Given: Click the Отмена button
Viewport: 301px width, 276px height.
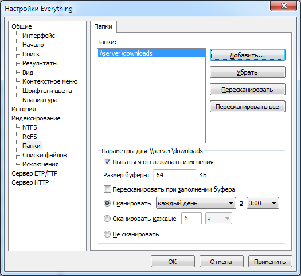Looking at the screenshot, I should click(x=221, y=262).
